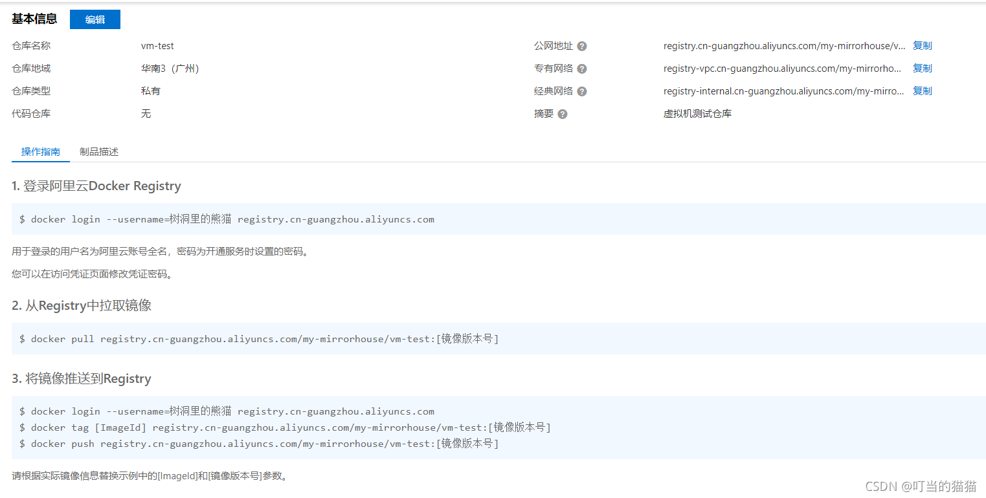
Task: Click the 代码仓库 label
Action: click(31, 114)
